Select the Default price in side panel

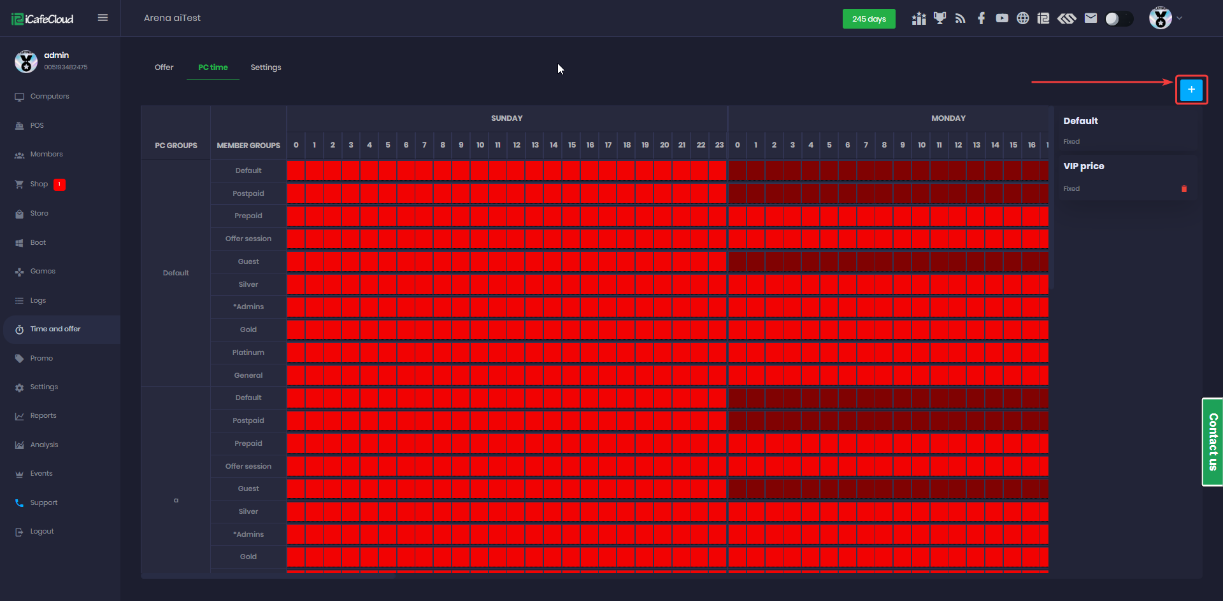(x=1080, y=121)
